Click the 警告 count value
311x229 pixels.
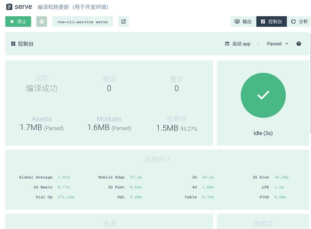176,88
